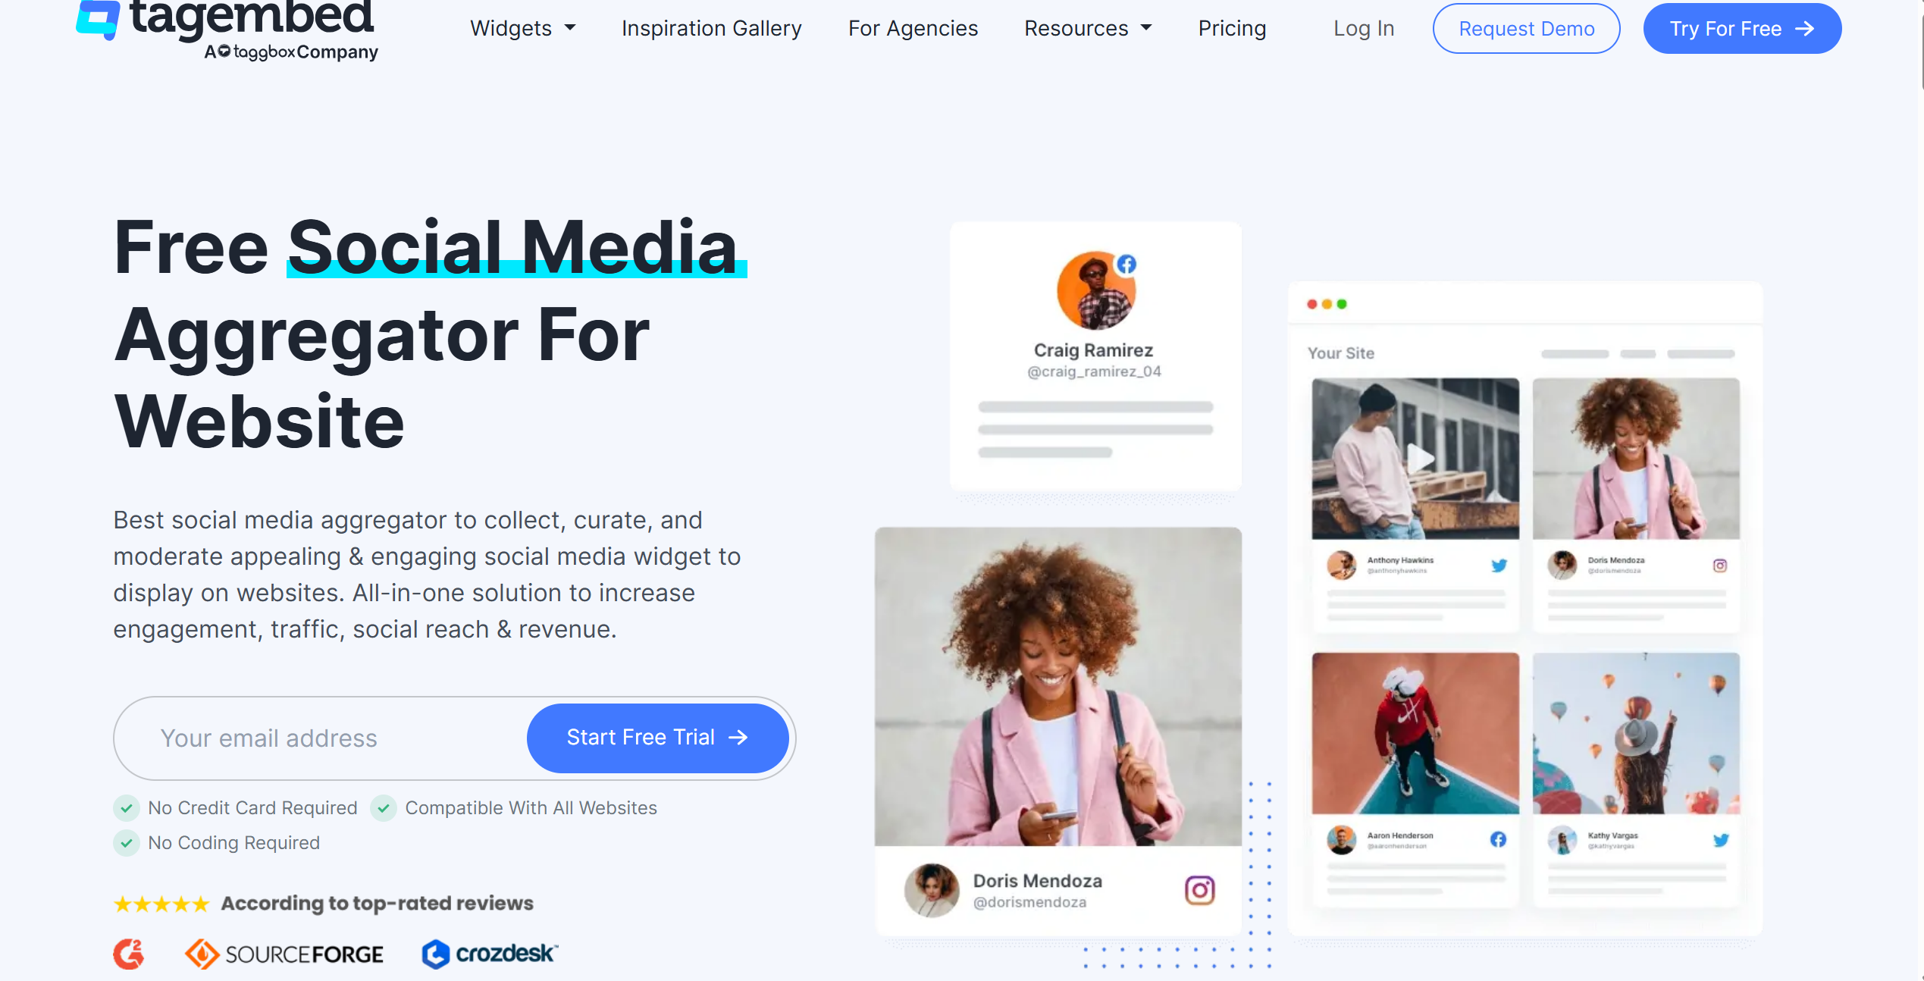Click the Request Demo button
1924x981 pixels.
coord(1526,28)
